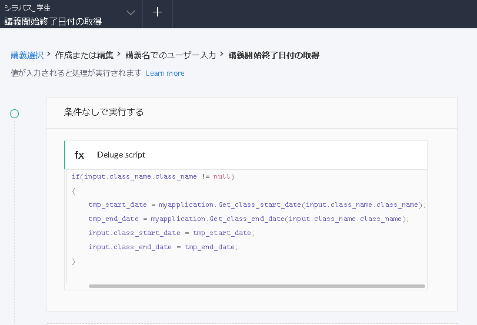Click the plus icon to add workflow
477x325 pixels.
point(158,12)
